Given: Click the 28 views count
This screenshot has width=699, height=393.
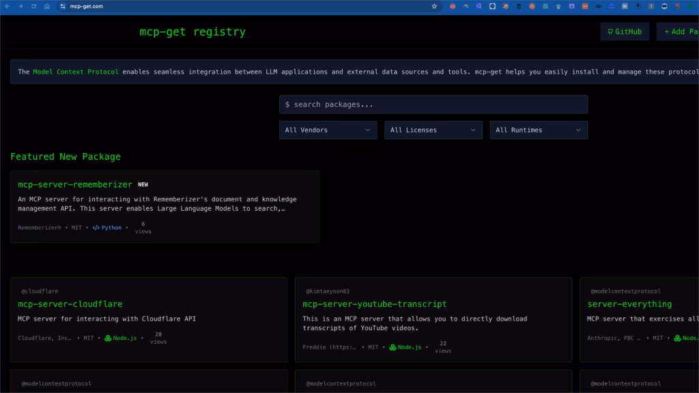Looking at the screenshot, I should [x=158, y=338].
